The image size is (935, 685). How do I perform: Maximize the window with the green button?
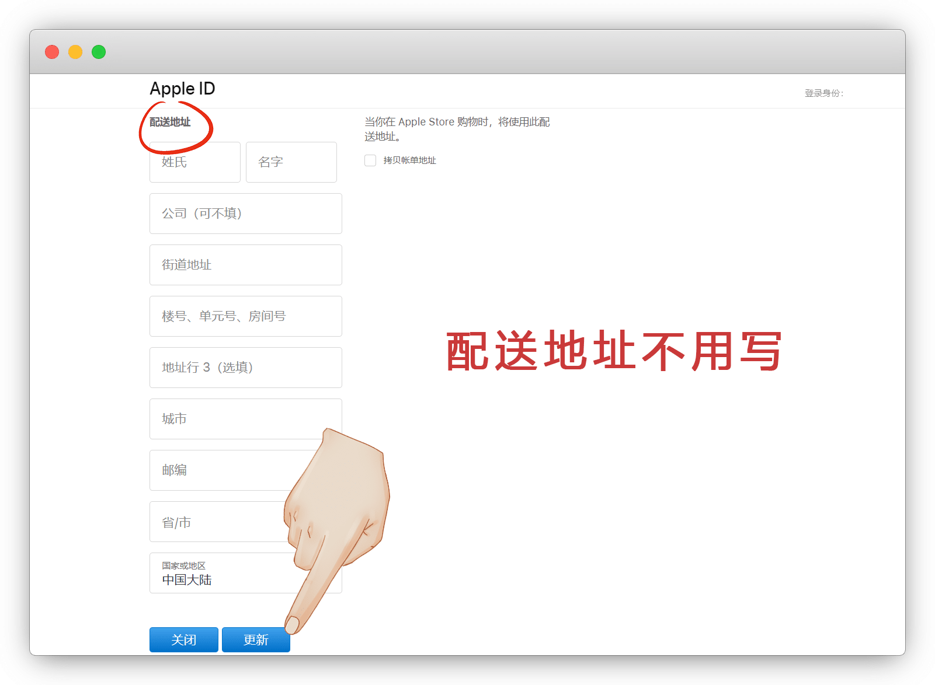pos(99,52)
